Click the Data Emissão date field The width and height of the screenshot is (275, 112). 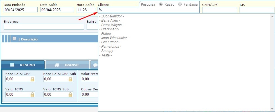pyautogui.click(x=21, y=10)
